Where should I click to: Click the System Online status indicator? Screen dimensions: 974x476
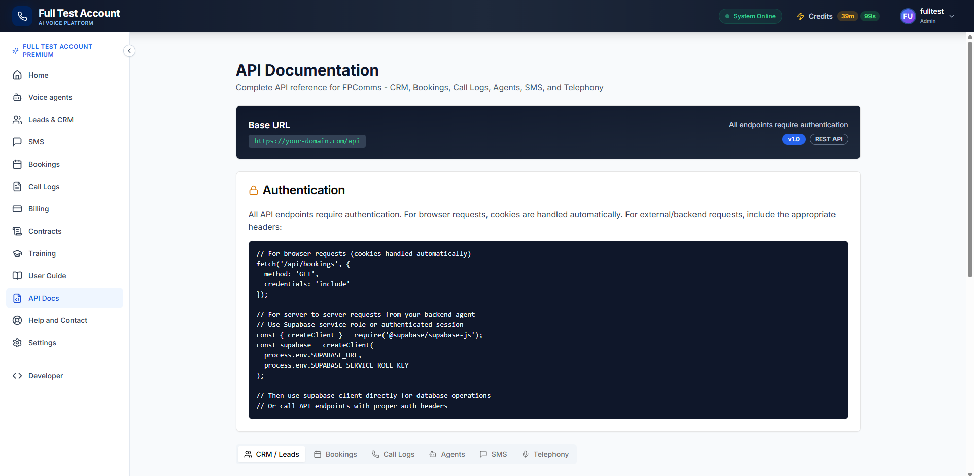[x=750, y=16]
